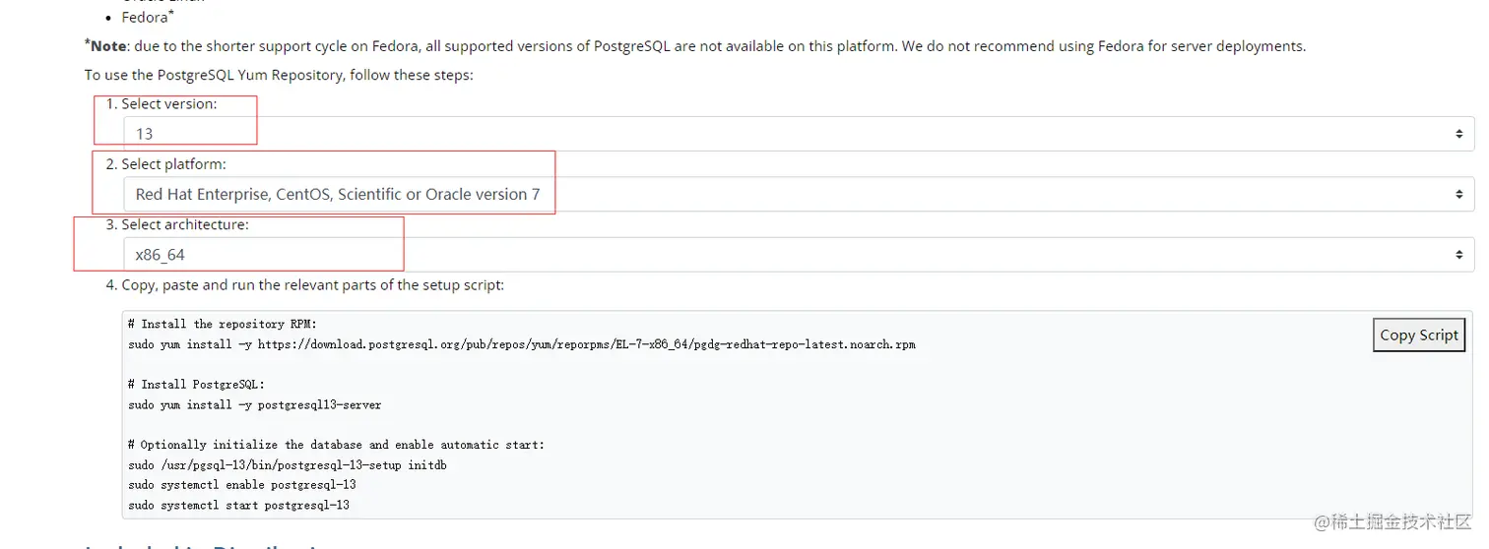This screenshot has height=549, width=1489.
Task: Click the up-down arrow icon on the version selector
Action: pos(1458,134)
